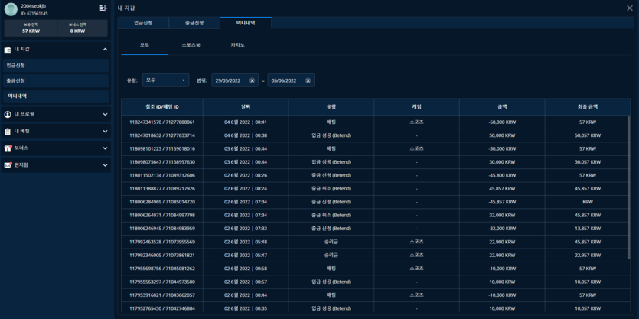
Task: Click the date 02 6월 2022 | 00:57
Action: coord(246,282)
